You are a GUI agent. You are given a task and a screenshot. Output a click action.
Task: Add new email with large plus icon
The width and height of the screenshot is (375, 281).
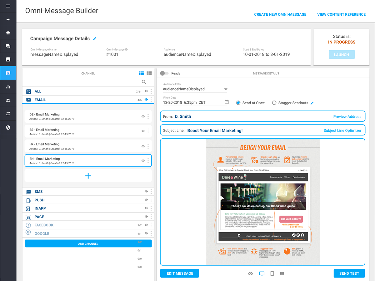pos(88,176)
